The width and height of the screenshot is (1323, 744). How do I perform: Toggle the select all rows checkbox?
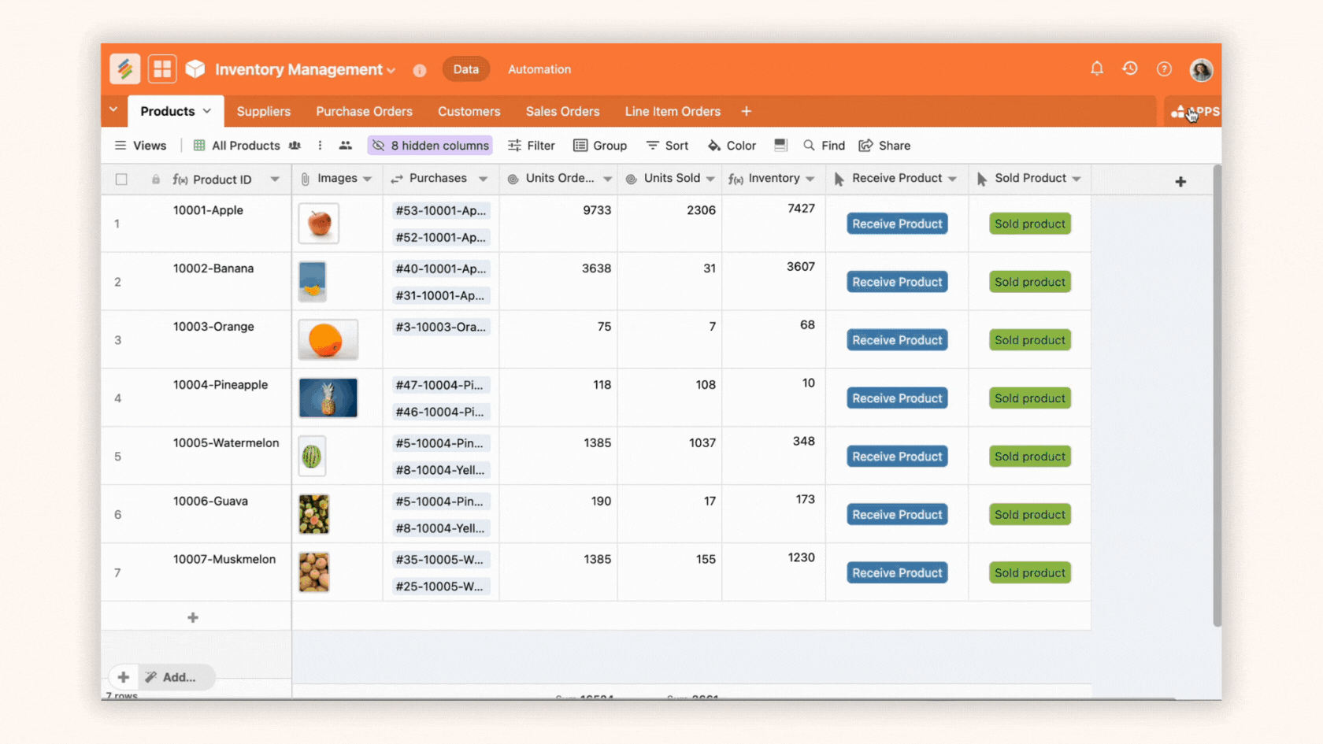click(121, 180)
